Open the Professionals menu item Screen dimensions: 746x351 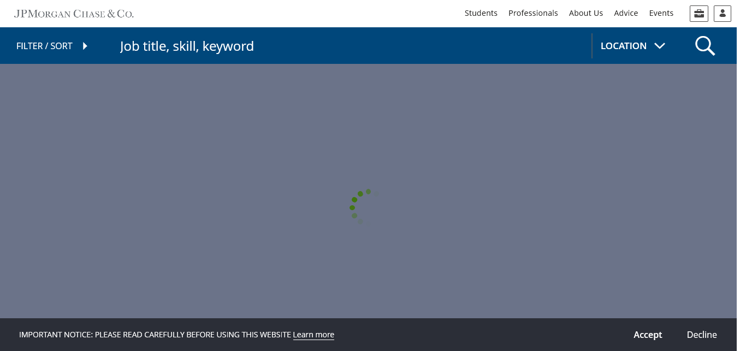532,13
